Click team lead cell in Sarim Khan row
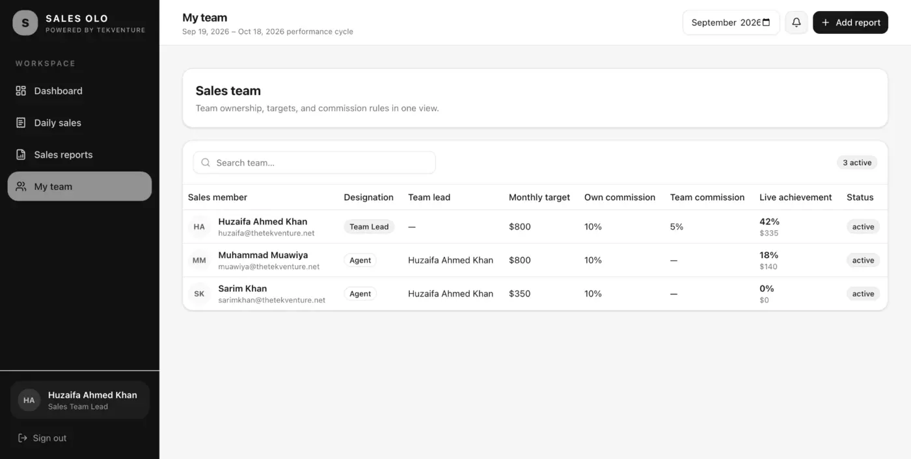The width and height of the screenshot is (911, 459). point(450,294)
